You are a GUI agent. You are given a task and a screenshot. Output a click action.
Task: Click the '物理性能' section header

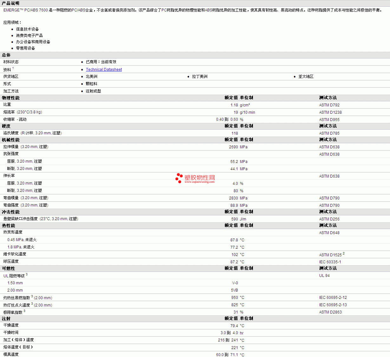[x=10, y=98]
